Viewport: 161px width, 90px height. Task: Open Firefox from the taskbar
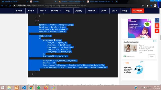coord(46,88)
